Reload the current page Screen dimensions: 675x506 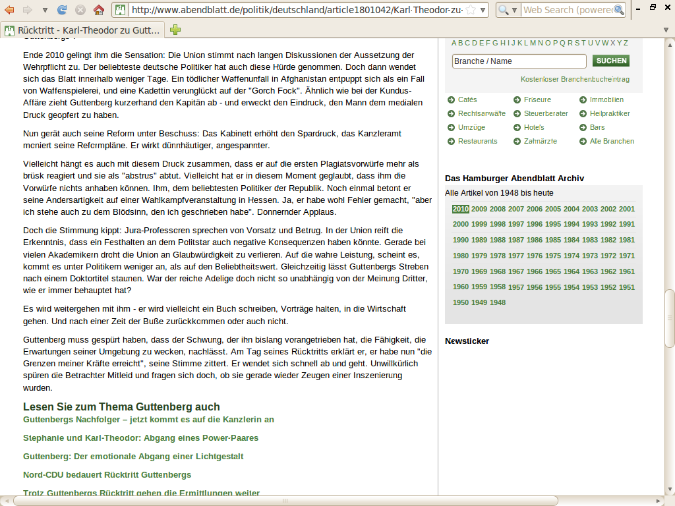(x=62, y=9)
